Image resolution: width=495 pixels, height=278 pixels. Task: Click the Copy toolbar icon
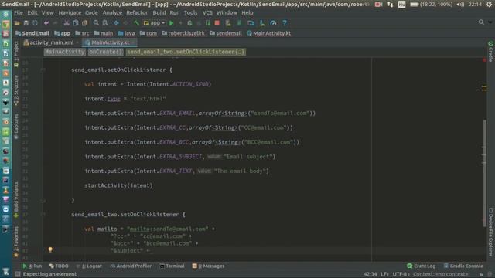point(76,23)
